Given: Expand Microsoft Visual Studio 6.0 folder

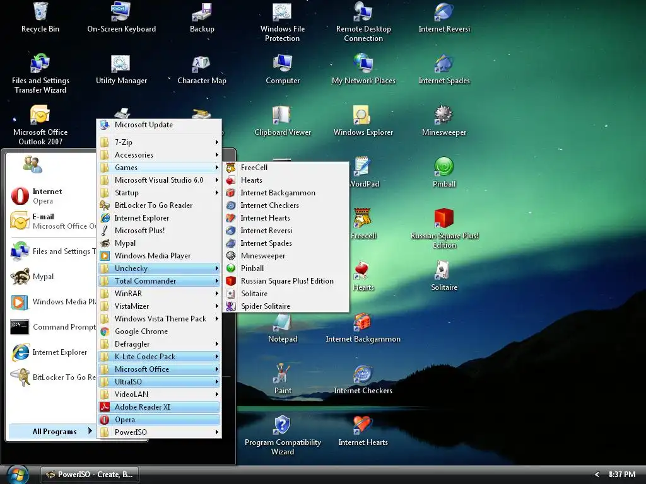Looking at the screenshot, I should [x=159, y=180].
